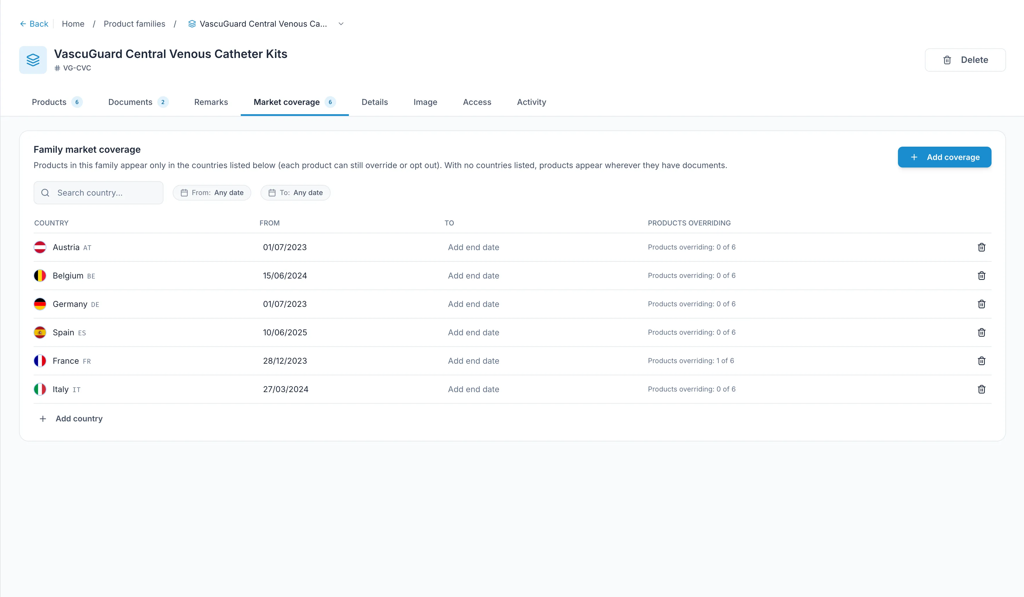Edit Germany from date 01/07/2023
1024x597 pixels.
(x=285, y=304)
